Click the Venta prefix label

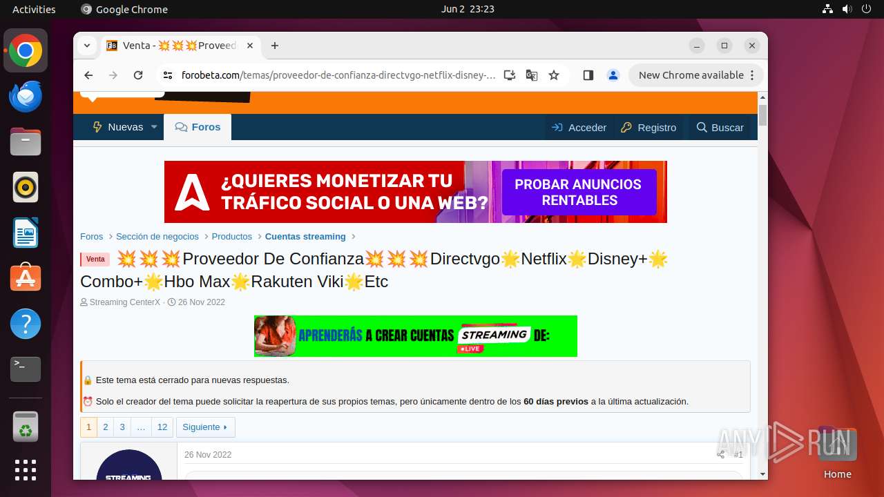pos(95,260)
